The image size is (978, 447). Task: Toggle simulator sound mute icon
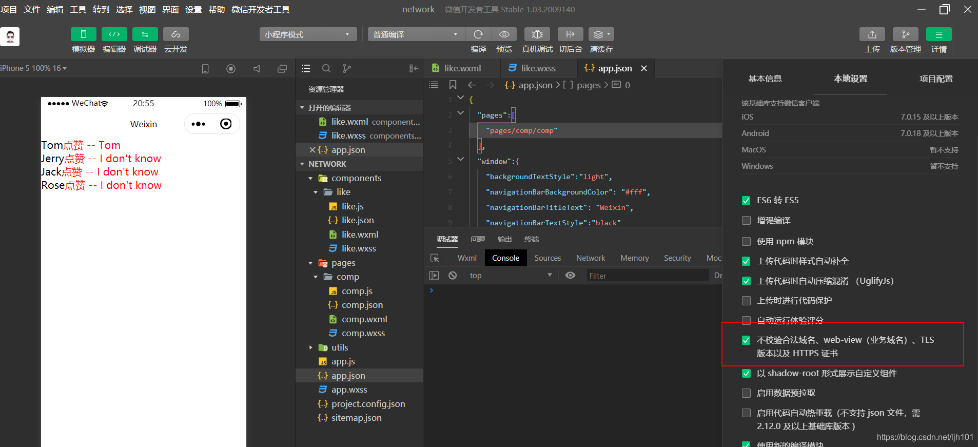pyautogui.click(x=257, y=69)
